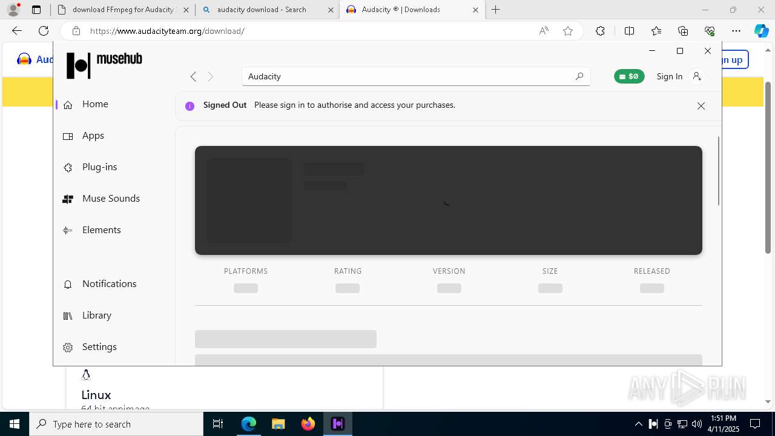Click the Settings gear icon
Screen dimensions: 775x436
[x=68, y=348]
